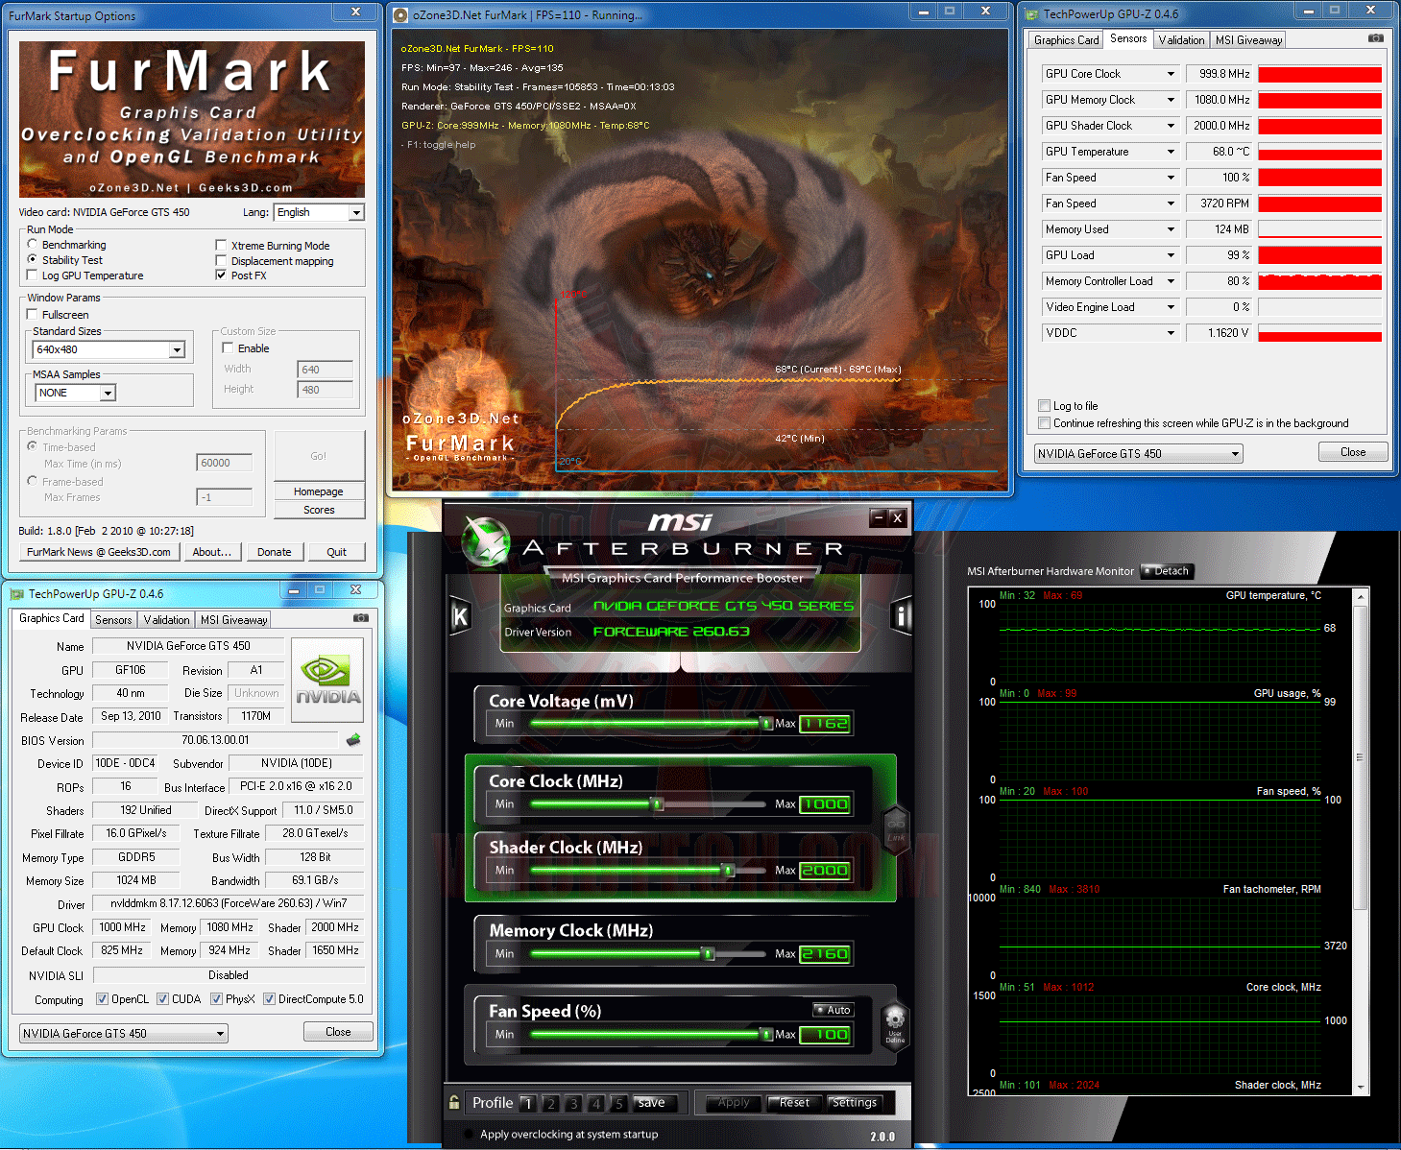Click the Afterburner green star logo
Screen dimensions: 1401x1150
pos(486,541)
